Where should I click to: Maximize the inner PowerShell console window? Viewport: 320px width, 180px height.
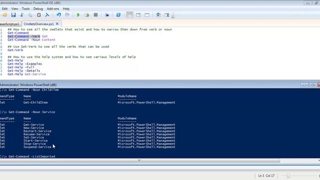point(313,85)
